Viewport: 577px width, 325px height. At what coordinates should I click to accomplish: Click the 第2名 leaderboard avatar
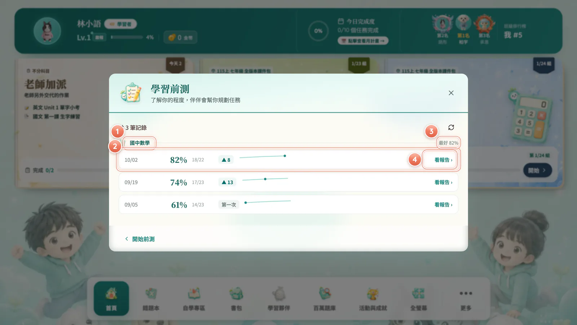pyautogui.click(x=442, y=23)
